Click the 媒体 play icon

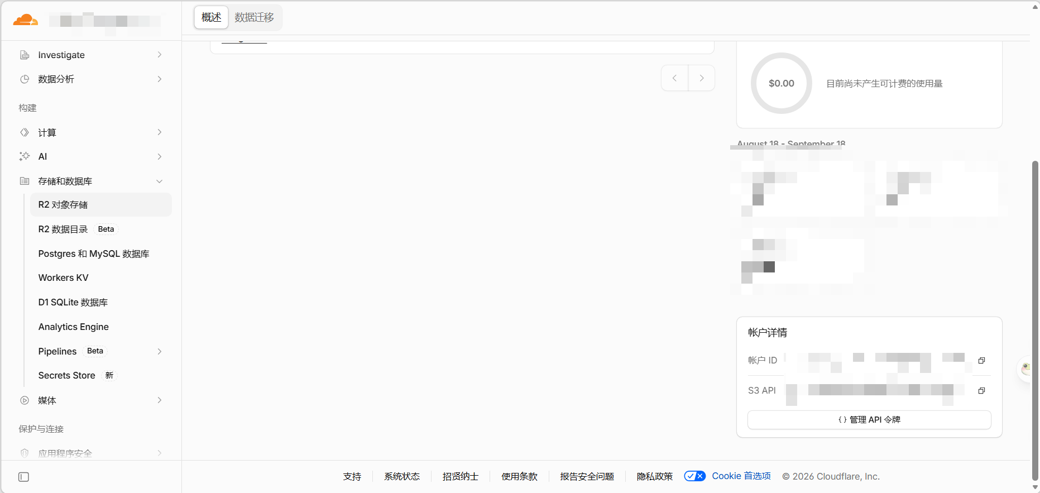[x=25, y=400]
